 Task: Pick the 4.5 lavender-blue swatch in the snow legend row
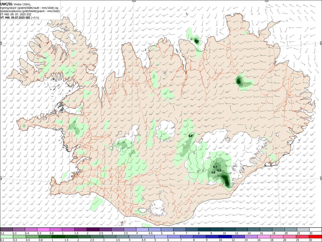pyautogui.click(x=154, y=229)
